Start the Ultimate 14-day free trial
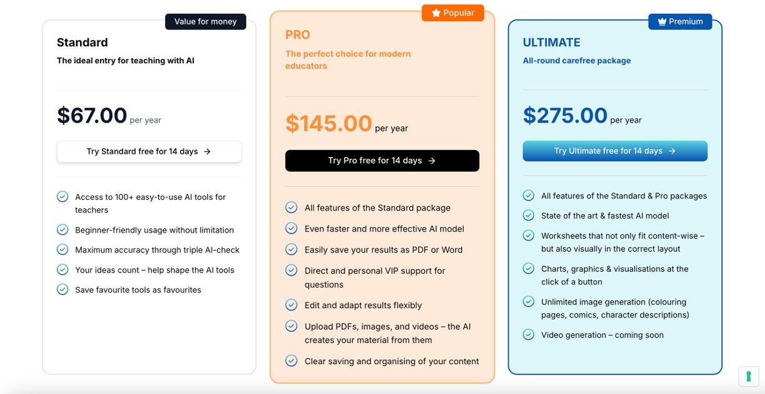 614,151
